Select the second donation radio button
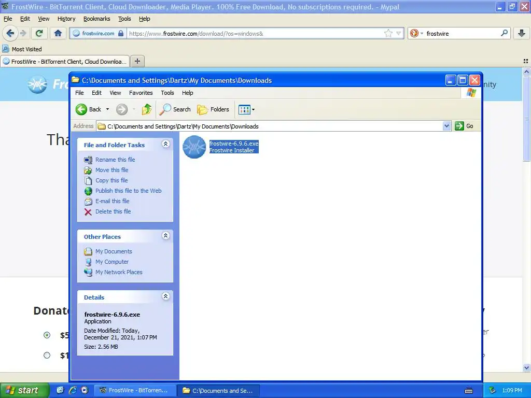 point(47,356)
